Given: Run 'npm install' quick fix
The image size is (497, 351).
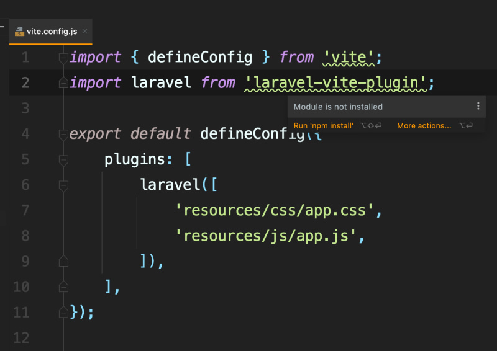Looking at the screenshot, I should [323, 126].
